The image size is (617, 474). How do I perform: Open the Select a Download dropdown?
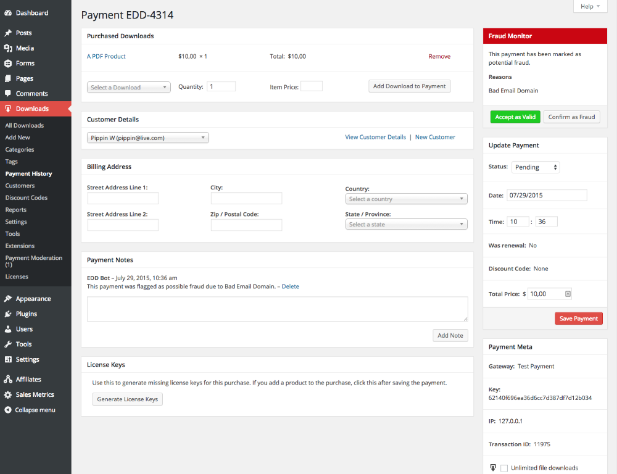[x=129, y=87]
